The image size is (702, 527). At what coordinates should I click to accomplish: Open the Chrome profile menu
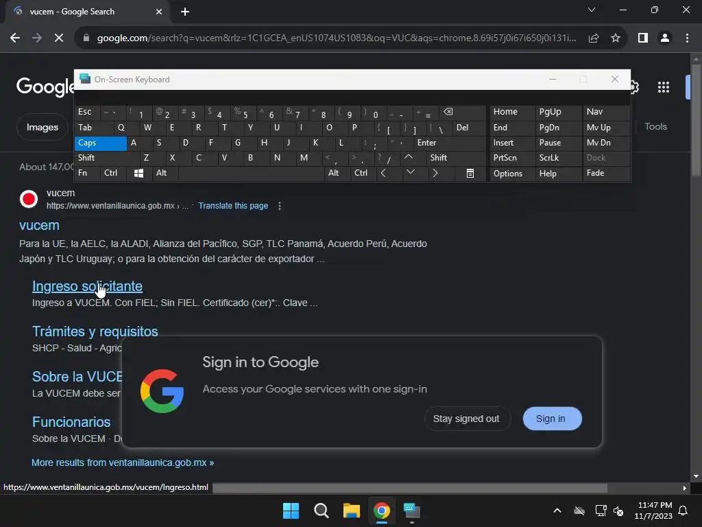665,38
